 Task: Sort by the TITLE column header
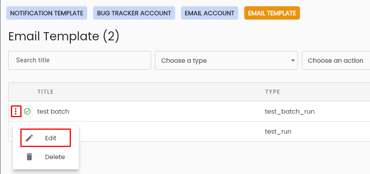click(45, 92)
